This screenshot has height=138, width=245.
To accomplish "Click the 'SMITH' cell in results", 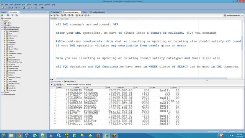I will point(78,90).
